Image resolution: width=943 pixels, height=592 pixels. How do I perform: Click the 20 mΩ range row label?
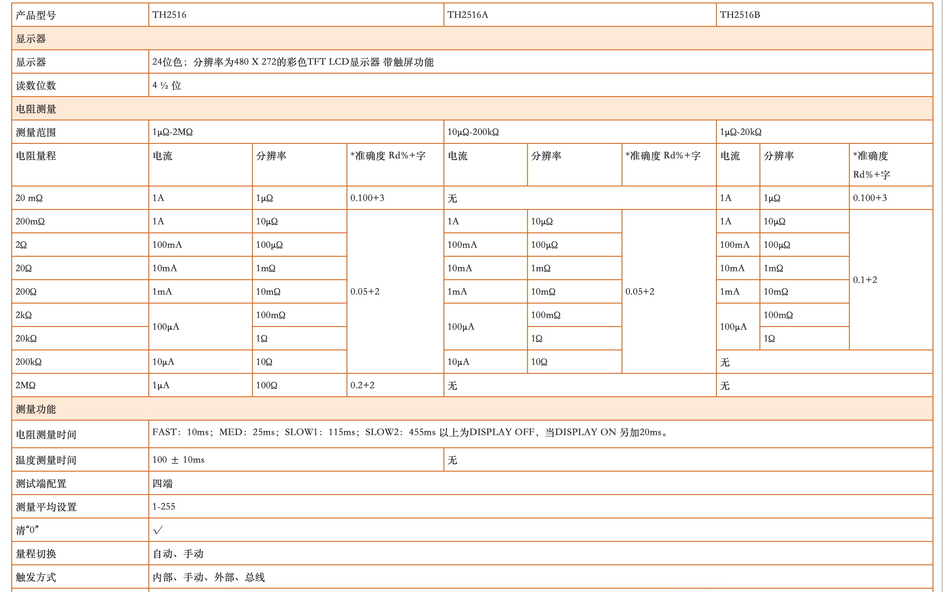click(80, 198)
